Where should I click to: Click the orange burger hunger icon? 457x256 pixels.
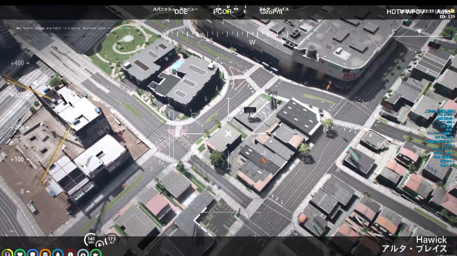pyautogui.click(x=45, y=253)
